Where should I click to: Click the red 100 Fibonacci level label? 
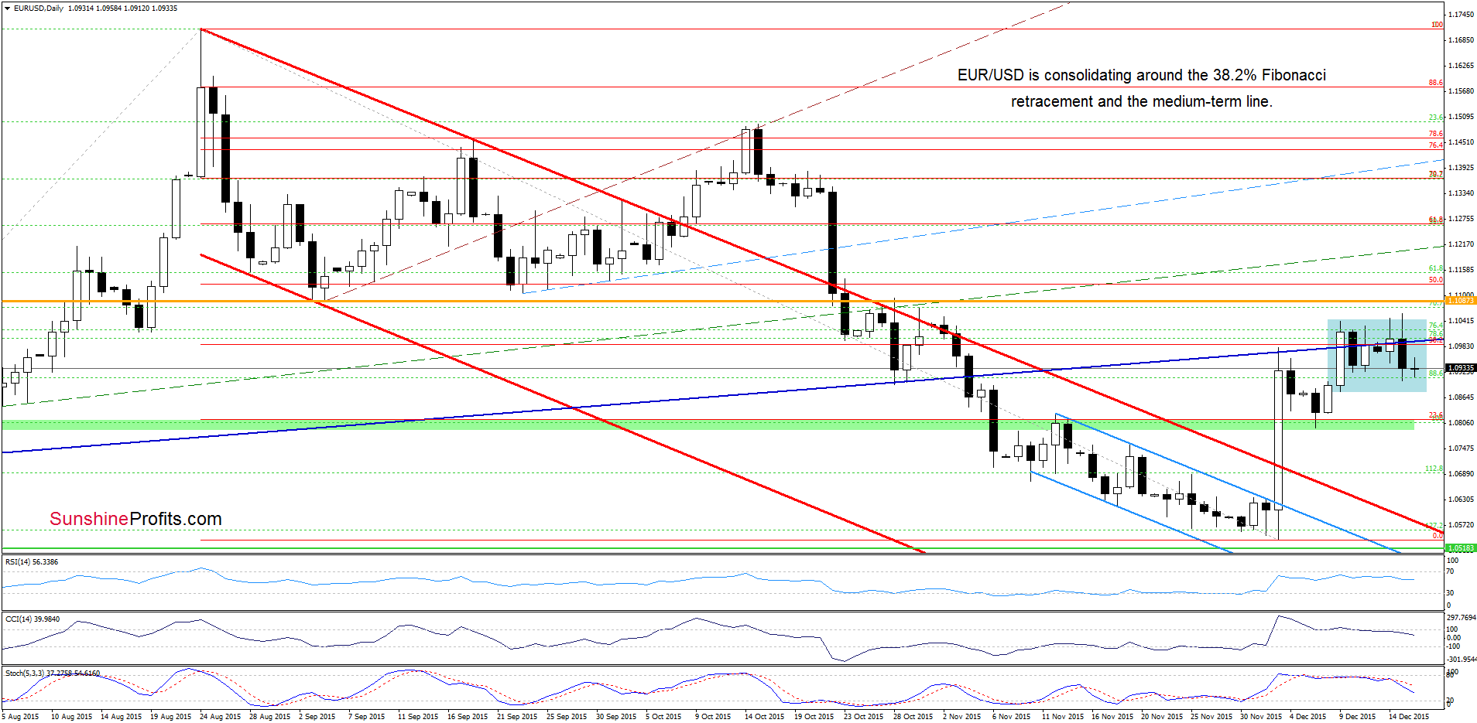tap(1437, 25)
